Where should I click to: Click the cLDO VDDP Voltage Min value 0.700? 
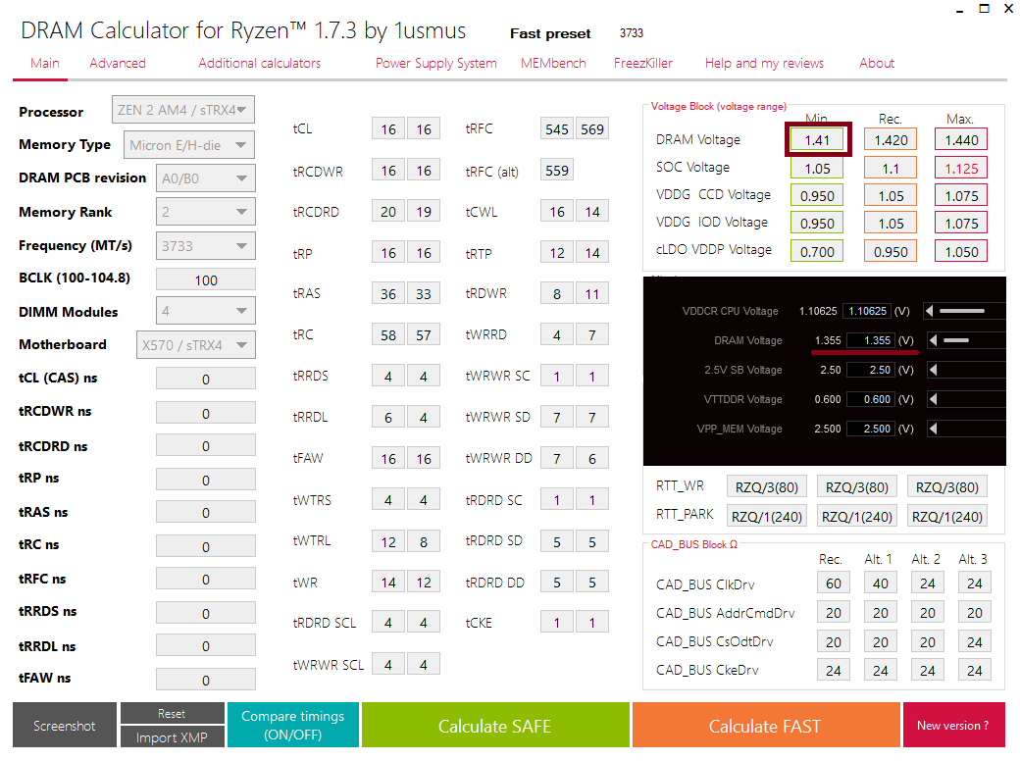(817, 251)
